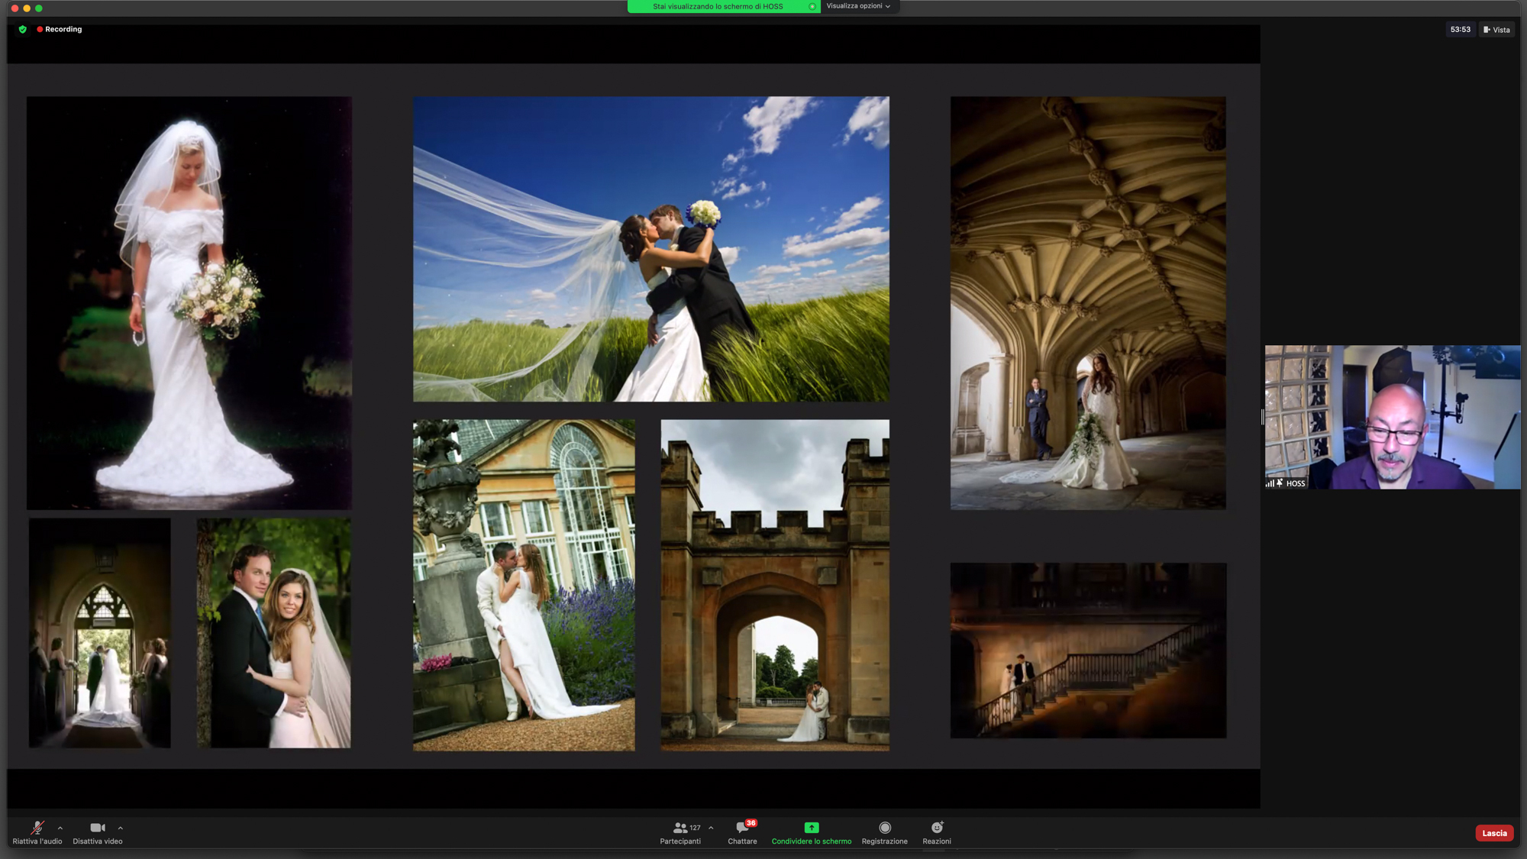Expand the participants options caret
The image size is (1527, 859).
click(x=711, y=828)
